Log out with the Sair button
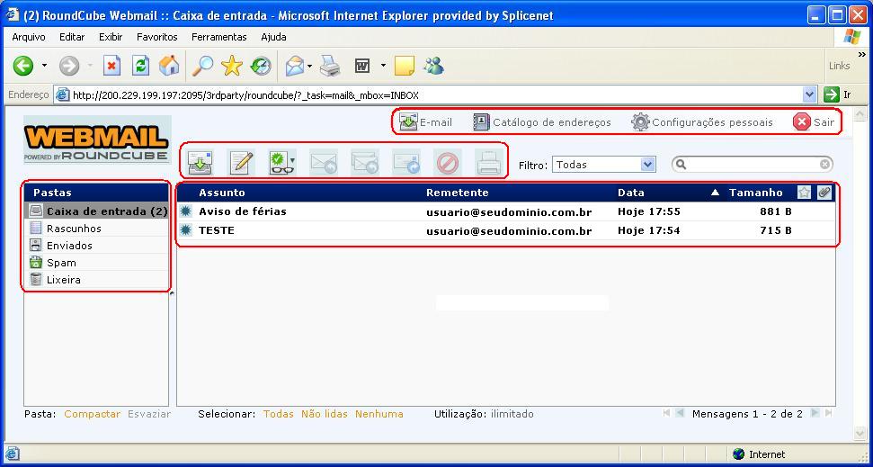The width and height of the screenshot is (873, 467). pos(814,122)
